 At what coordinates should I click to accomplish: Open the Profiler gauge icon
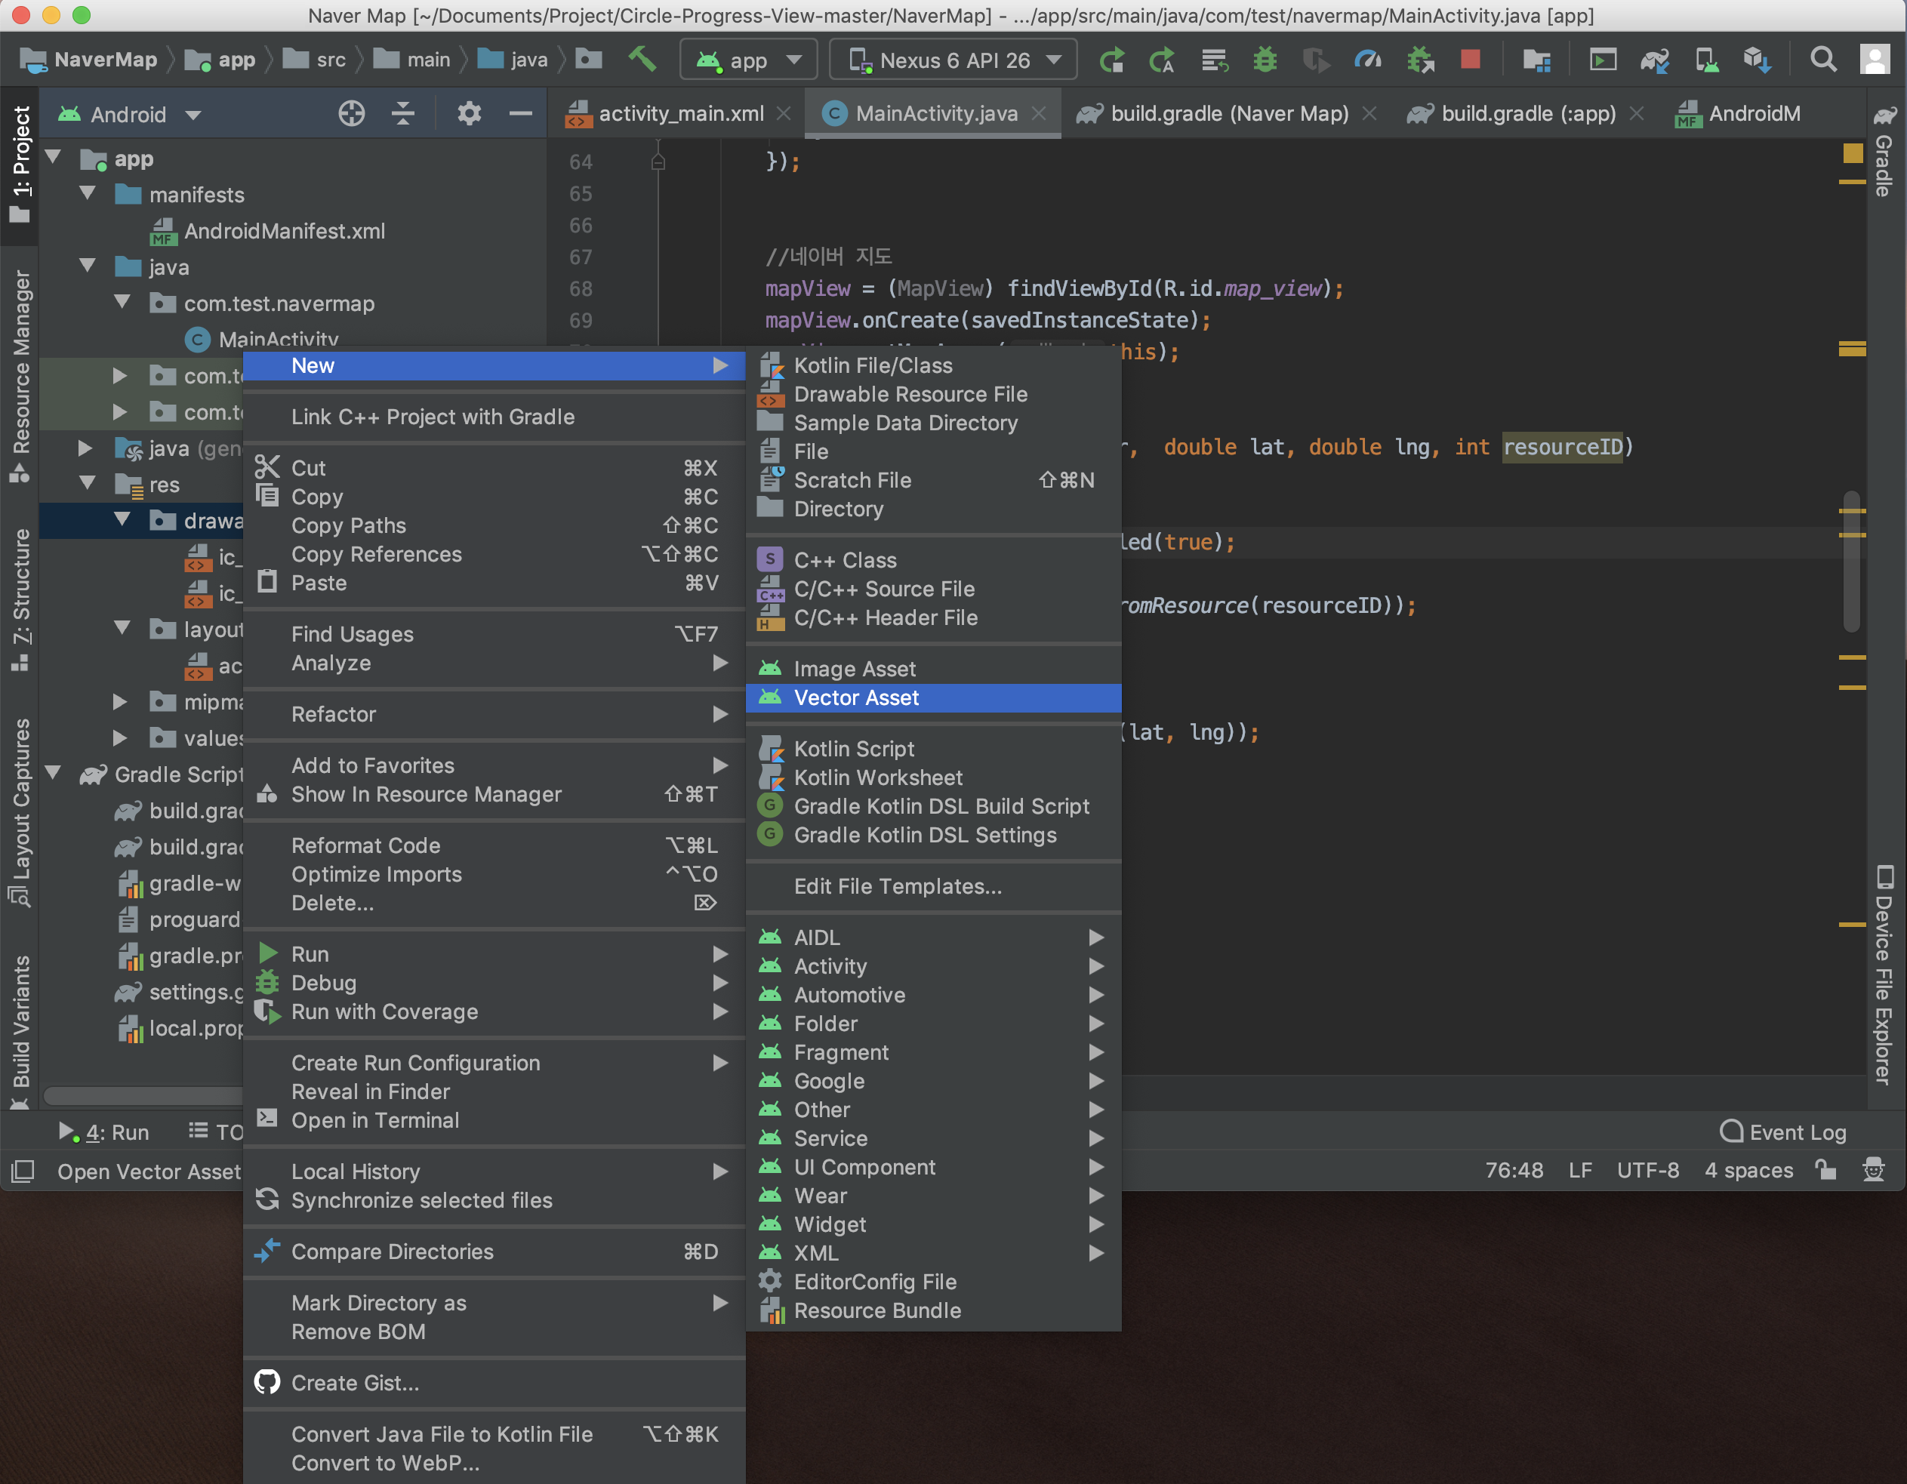[1366, 60]
